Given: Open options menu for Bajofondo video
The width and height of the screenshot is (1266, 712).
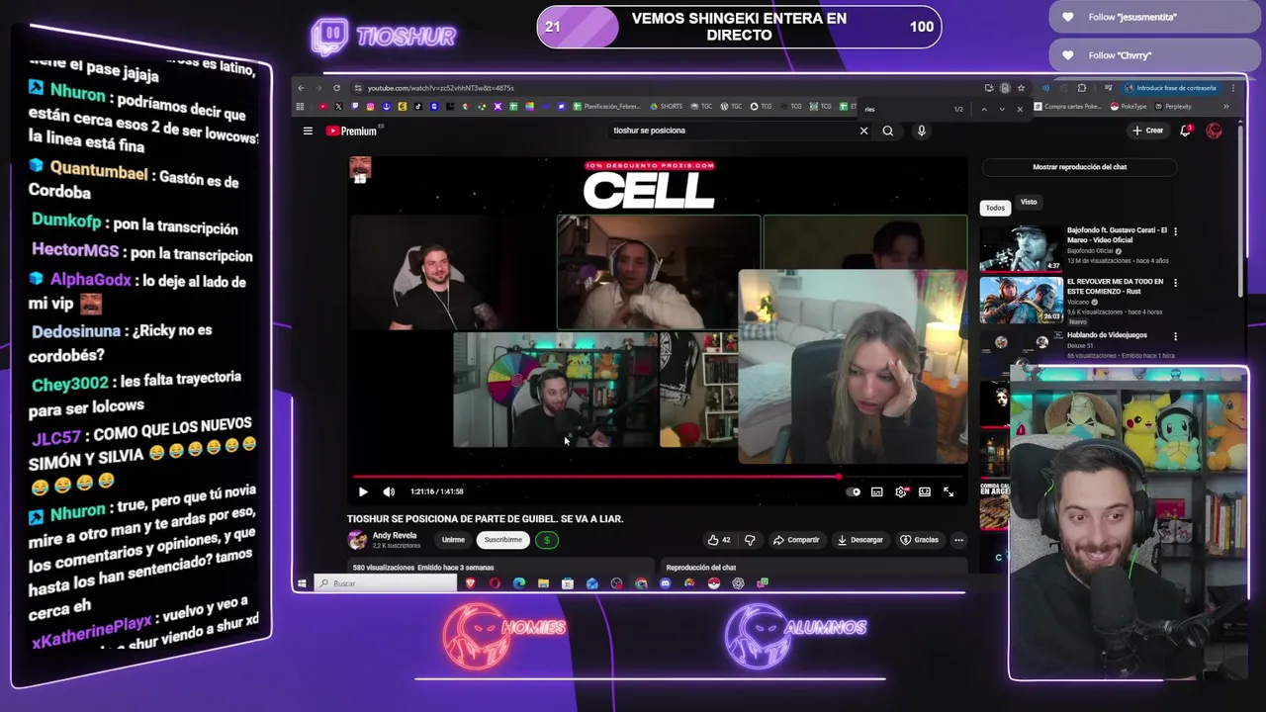Looking at the screenshot, I should point(1175,230).
